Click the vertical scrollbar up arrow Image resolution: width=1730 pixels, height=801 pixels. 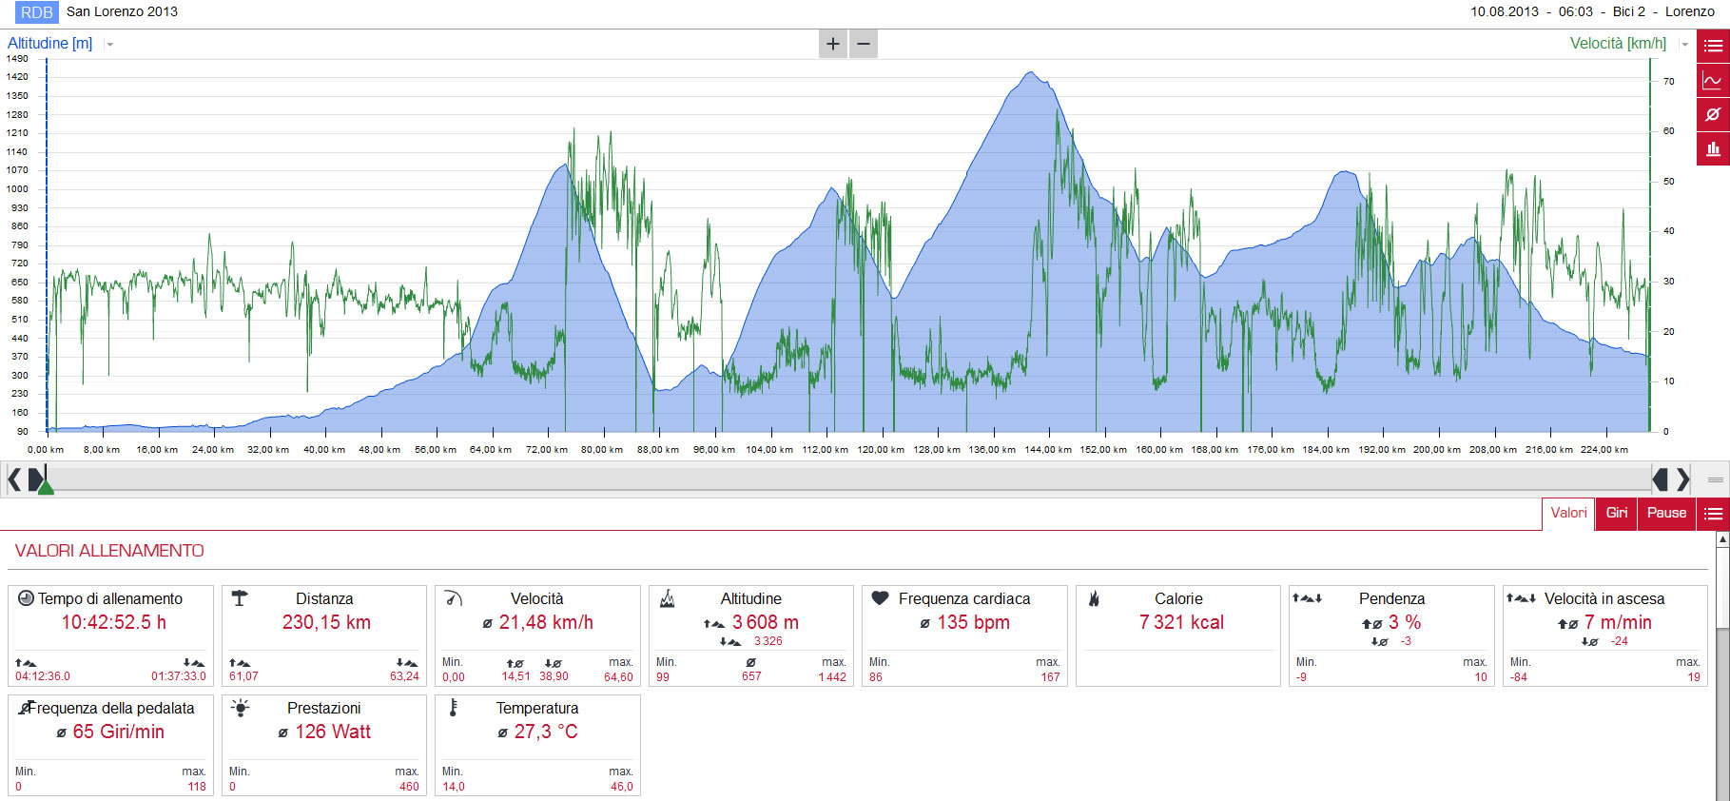pos(1722,539)
